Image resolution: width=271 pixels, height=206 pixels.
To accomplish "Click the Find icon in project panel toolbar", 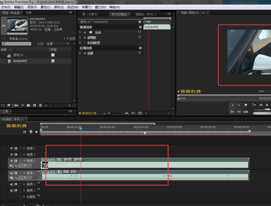I will coord(23,105).
